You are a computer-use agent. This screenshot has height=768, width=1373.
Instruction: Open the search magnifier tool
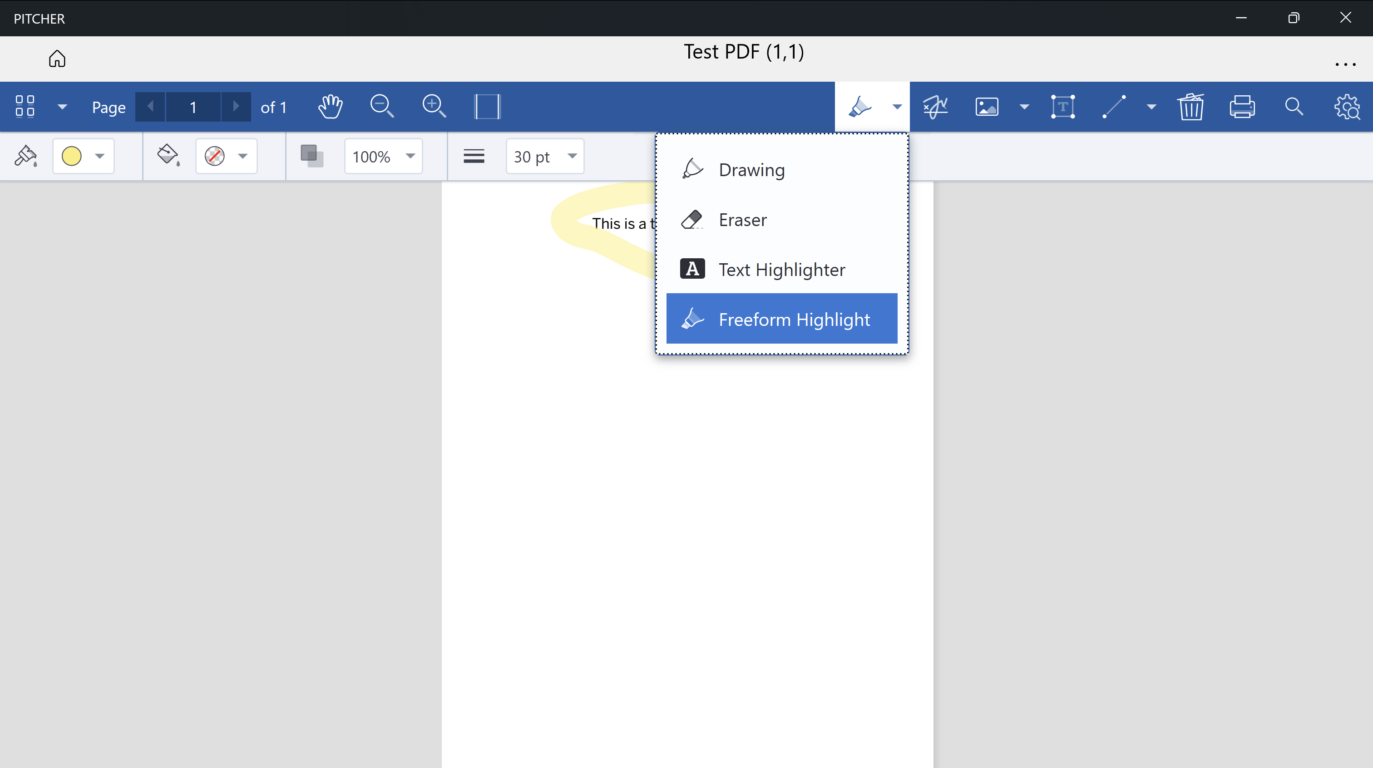1294,107
